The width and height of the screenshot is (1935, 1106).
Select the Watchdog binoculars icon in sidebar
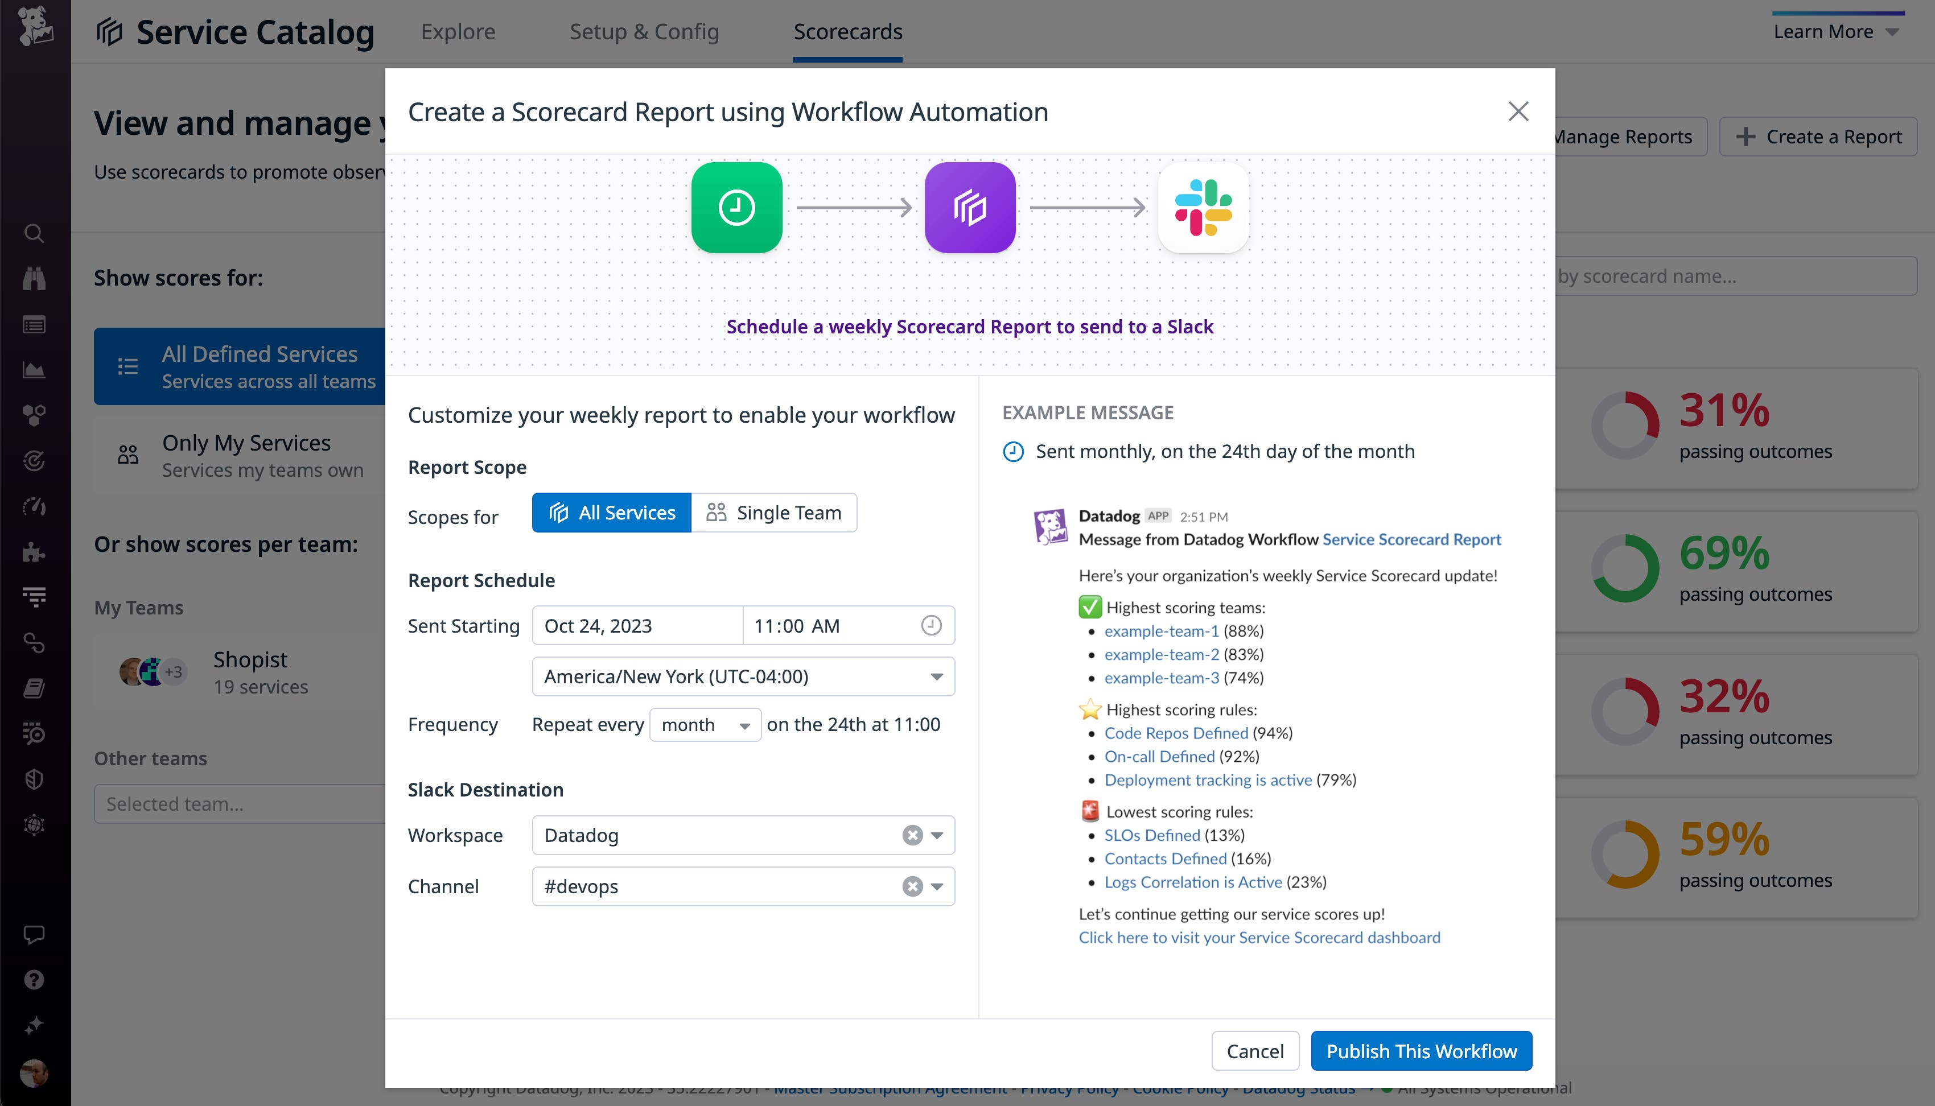(x=34, y=279)
